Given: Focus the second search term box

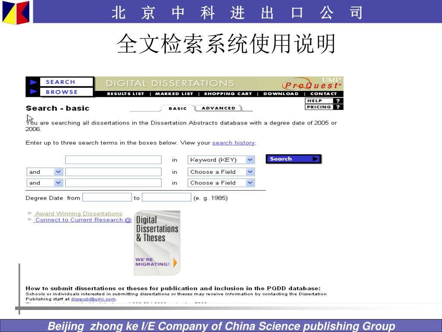Looking at the screenshot, I should pyautogui.click(x=114, y=172).
